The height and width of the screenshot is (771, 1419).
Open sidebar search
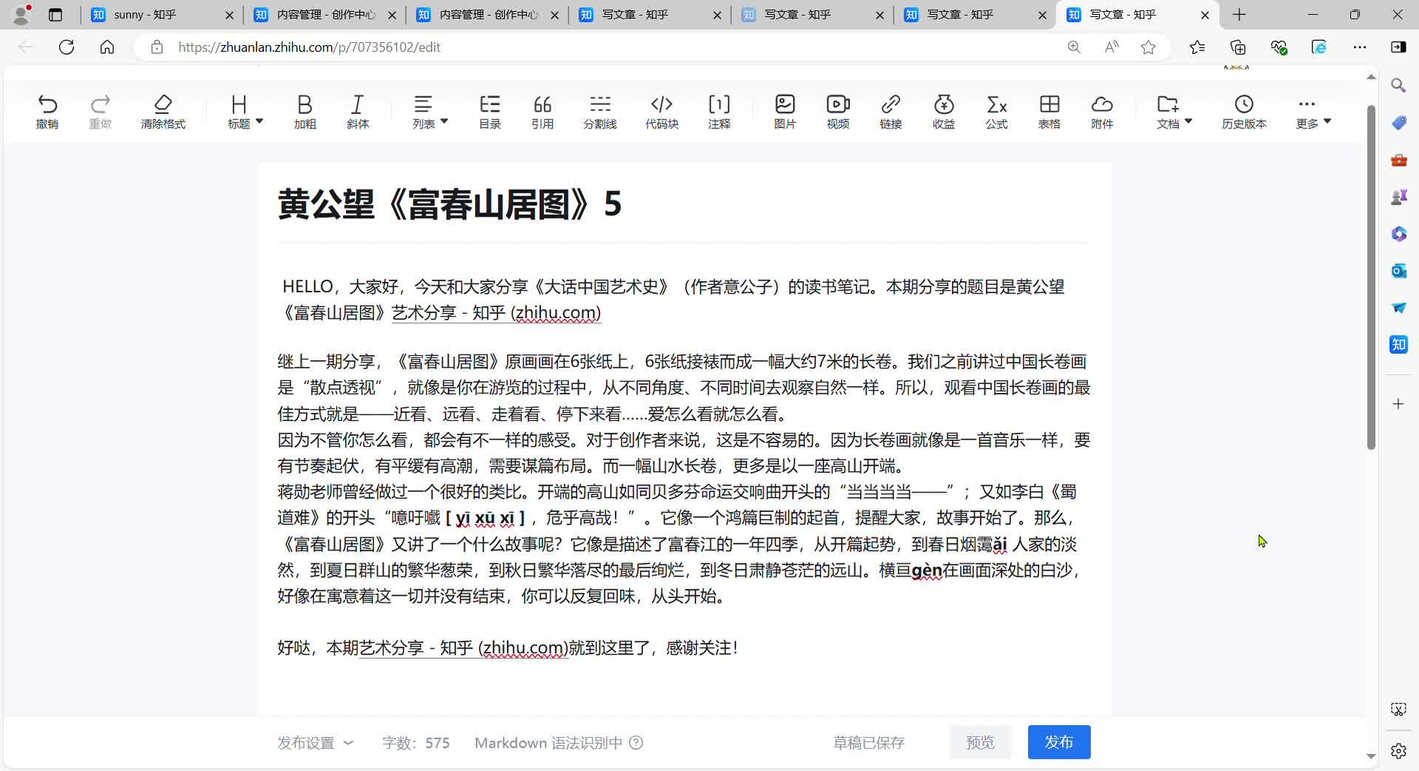click(1398, 86)
